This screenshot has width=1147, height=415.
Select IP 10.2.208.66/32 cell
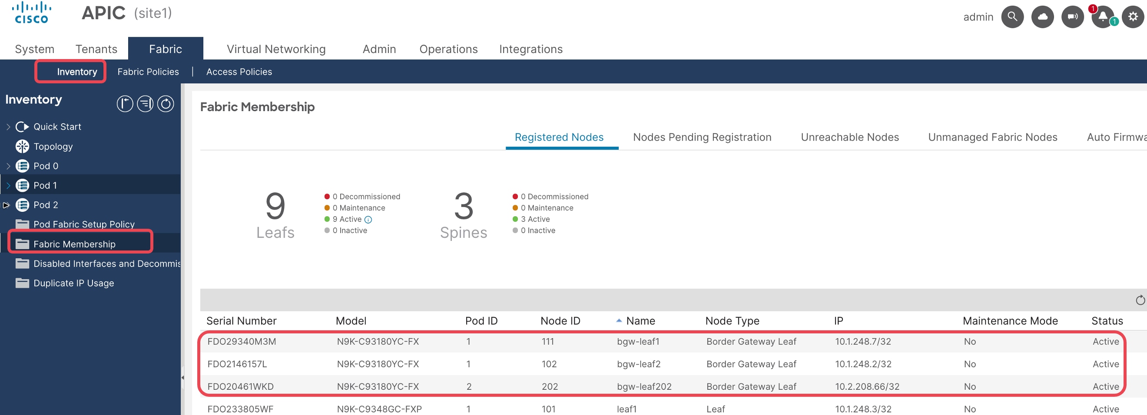click(867, 386)
